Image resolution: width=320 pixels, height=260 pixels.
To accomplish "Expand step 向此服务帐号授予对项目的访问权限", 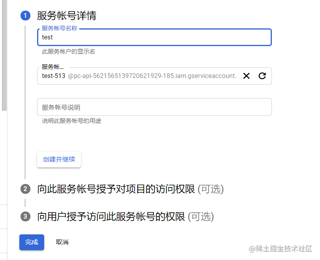I will (x=131, y=189).
